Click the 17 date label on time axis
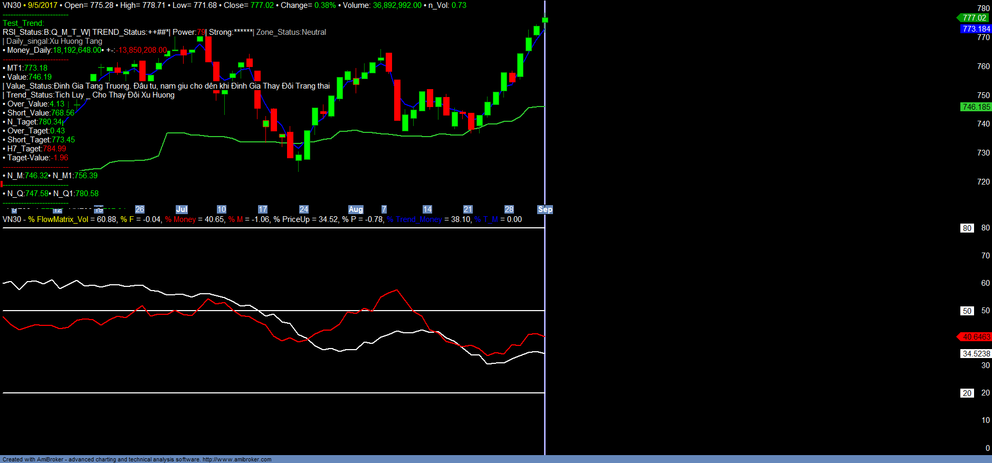Screen dimensions: 992x463 (x=263, y=209)
